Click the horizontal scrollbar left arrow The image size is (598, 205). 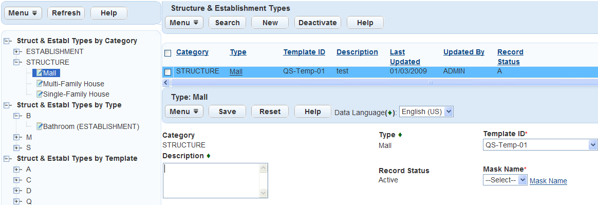[165, 82]
